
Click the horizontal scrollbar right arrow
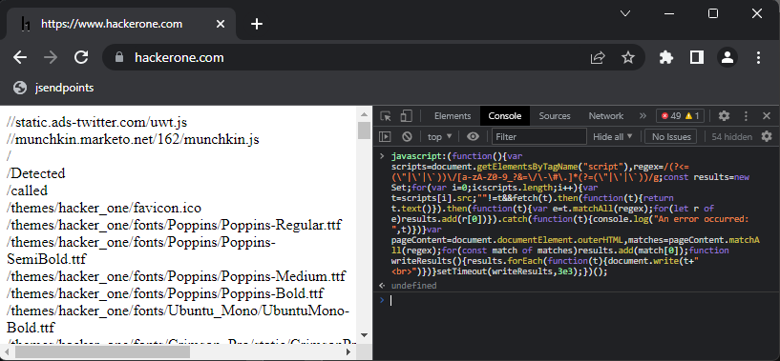[x=348, y=352]
